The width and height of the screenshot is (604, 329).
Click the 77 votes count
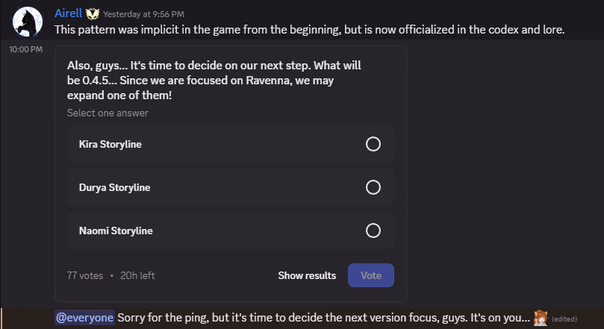coord(85,275)
